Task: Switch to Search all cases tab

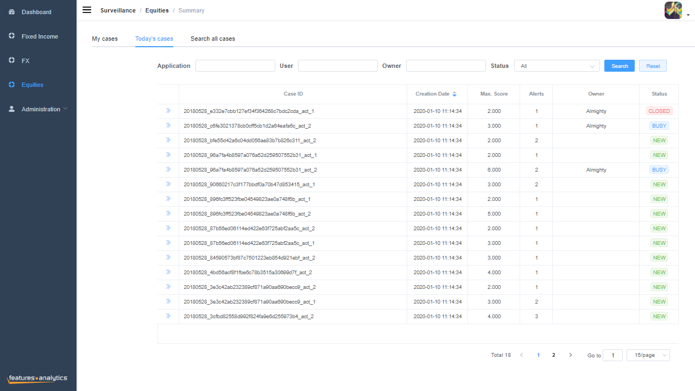Action: 213,39
